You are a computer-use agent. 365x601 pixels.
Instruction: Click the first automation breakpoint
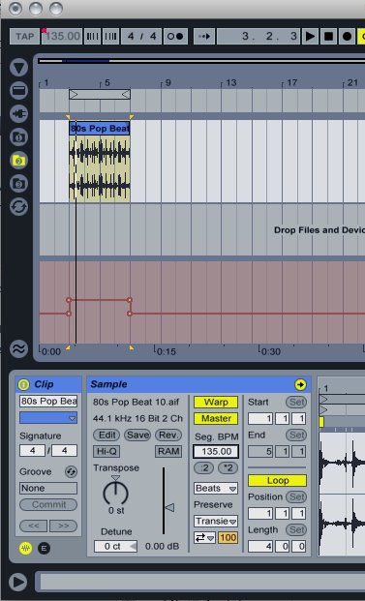point(69,314)
